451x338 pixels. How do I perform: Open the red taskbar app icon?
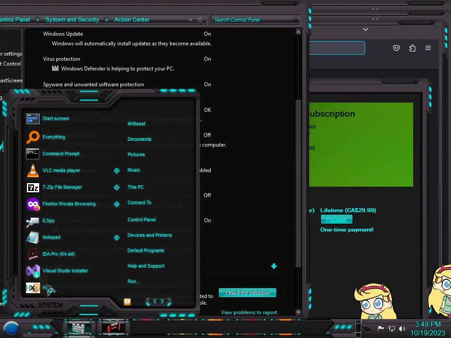pos(114,327)
